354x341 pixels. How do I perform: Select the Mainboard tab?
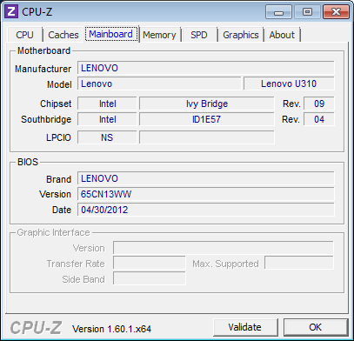click(x=111, y=34)
